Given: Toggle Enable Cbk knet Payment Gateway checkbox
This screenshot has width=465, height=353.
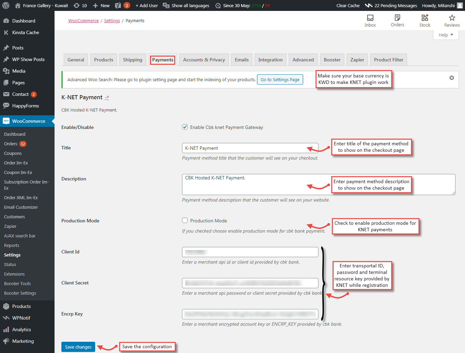Looking at the screenshot, I should [185, 127].
